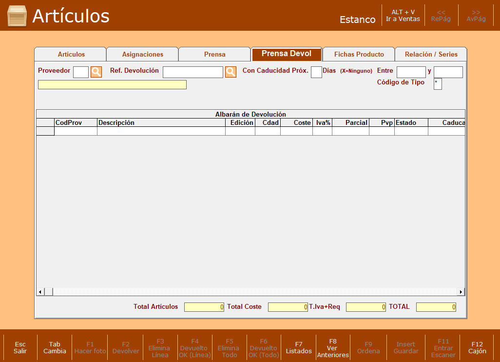This screenshot has height=362, width=500.
Task: Select the Prensa tab
Action: [214, 54]
